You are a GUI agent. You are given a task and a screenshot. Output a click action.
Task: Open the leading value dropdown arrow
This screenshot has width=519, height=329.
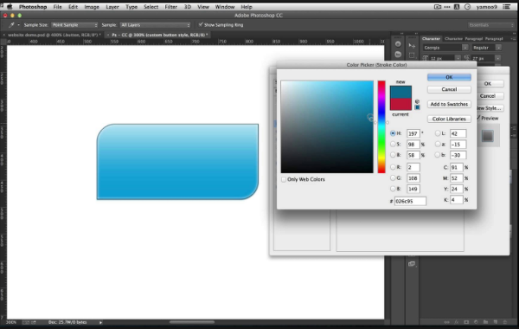coord(498,58)
